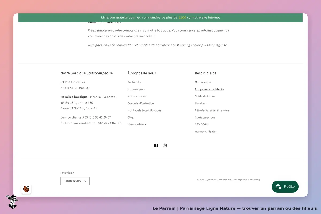Open CGV / CGU link
This screenshot has width=321, height=214.
click(x=201, y=124)
